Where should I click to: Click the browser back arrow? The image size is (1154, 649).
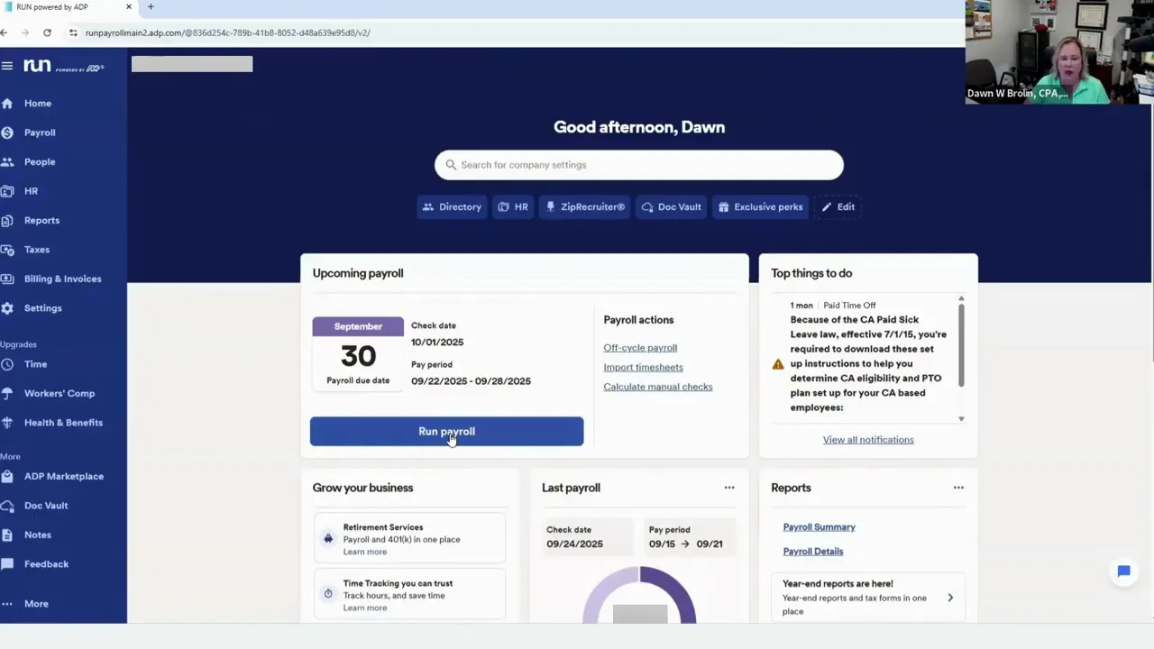click(5, 32)
